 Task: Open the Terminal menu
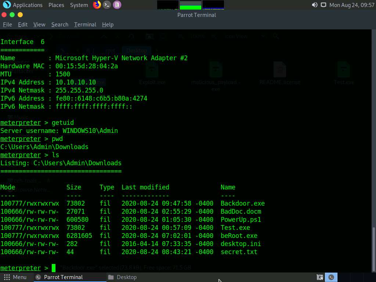click(x=85, y=25)
